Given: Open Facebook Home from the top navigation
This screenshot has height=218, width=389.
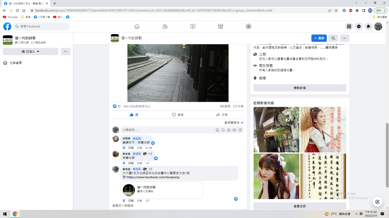Looking at the screenshot, I should [x=137, y=26].
